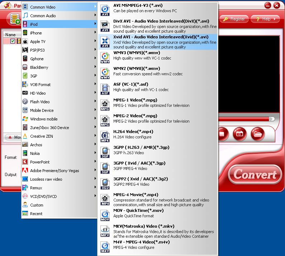This screenshot has width=285, height=256.
Task: Open the 3GP menu entry
Action: tap(59, 76)
